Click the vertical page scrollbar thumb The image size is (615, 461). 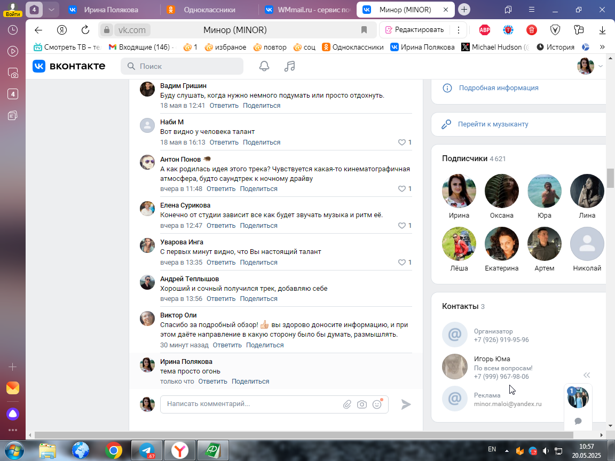[610, 178]
